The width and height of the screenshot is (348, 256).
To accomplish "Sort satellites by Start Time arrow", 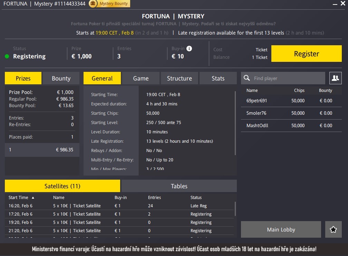I will click(33, 198).
